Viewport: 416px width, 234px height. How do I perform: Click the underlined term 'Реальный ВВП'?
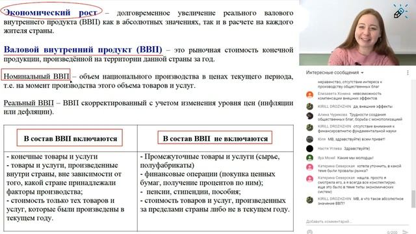pos(29,103)
